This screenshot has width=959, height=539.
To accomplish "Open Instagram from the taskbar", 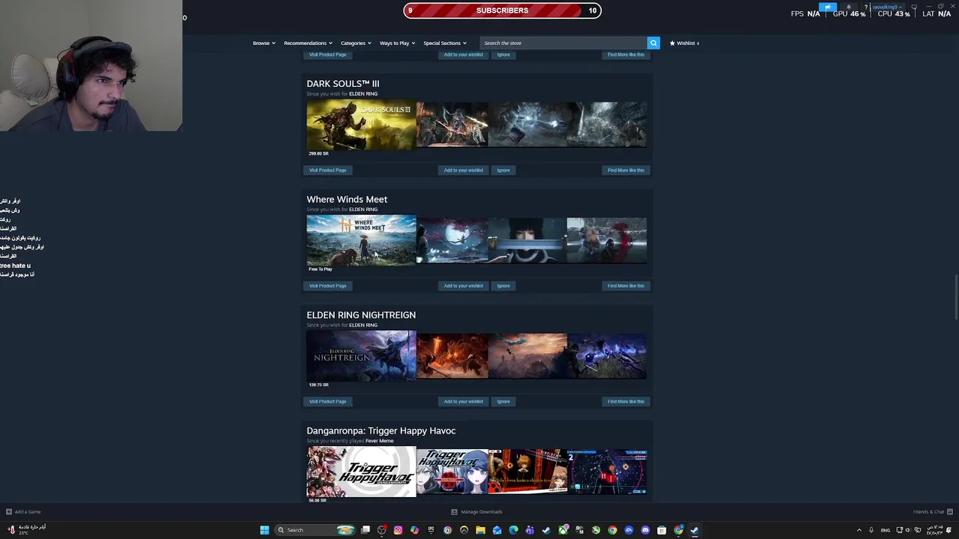I will (x=398, y=530).
